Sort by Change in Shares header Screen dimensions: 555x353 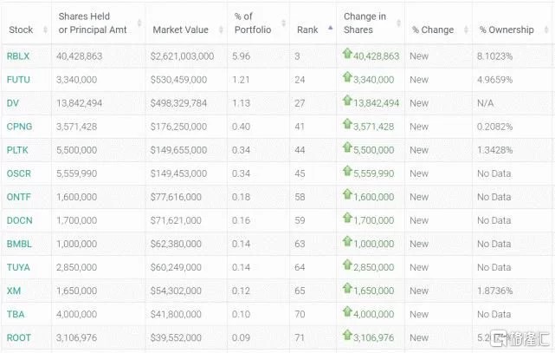pyautogui.click(x=365, y=23)
